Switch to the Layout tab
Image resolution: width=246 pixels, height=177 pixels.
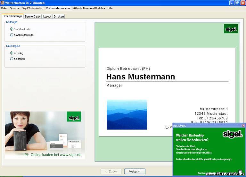(x=47, y=16)
